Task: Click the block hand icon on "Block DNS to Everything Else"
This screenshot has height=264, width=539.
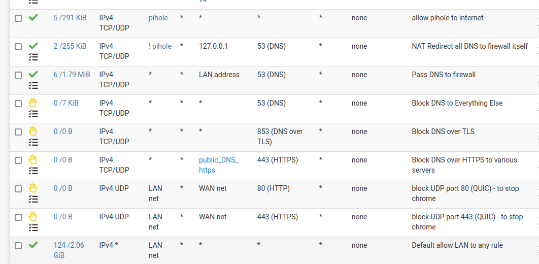Action: tap(33, 103)
